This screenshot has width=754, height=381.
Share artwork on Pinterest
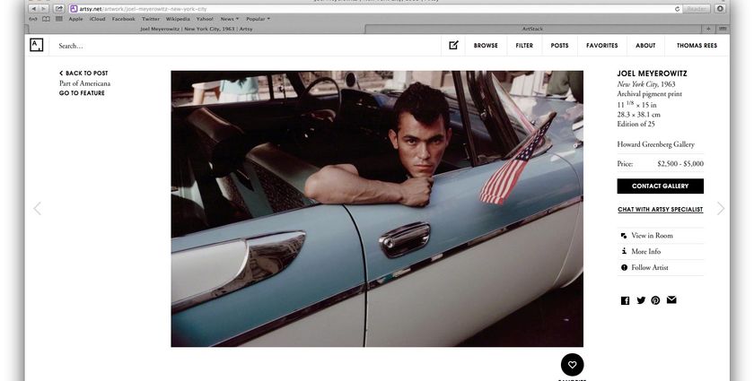tap(655, 300)
